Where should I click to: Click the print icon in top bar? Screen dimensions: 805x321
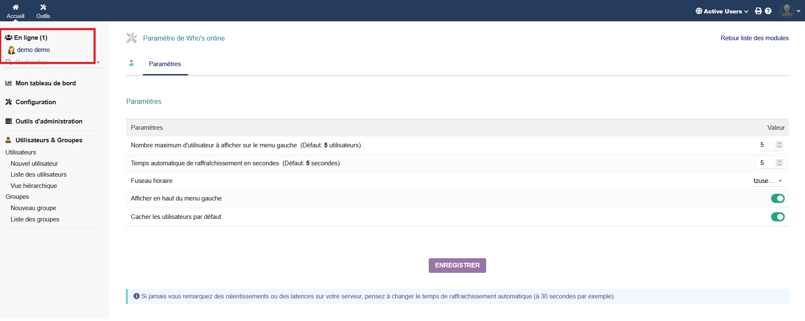[x=758, y=11]
